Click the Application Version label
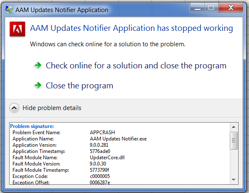 tap(35, 145)
